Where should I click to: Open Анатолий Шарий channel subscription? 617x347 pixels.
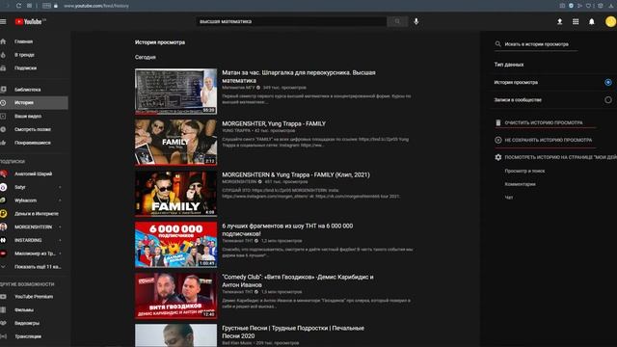[34, 173]
